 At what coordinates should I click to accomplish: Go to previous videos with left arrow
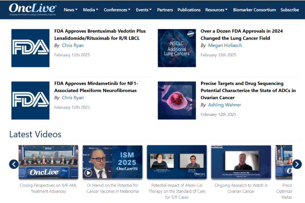14,164
